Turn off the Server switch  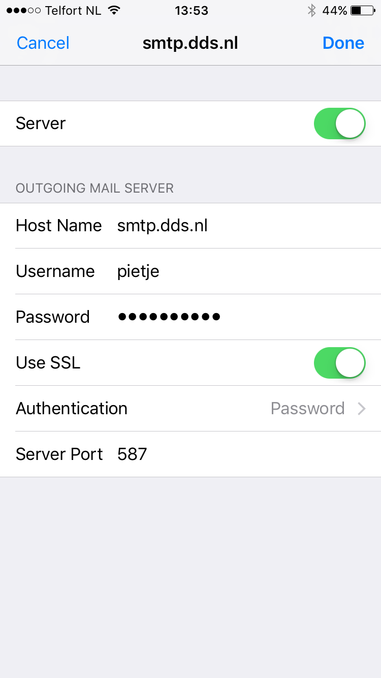click(x=340, y=124)
